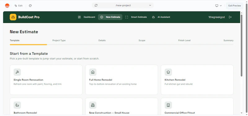Click the Commercial Office Fitout building icon

168,105
